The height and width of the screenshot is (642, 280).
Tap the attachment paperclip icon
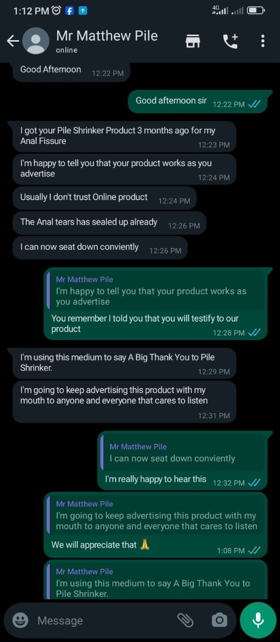pos(186,620)
